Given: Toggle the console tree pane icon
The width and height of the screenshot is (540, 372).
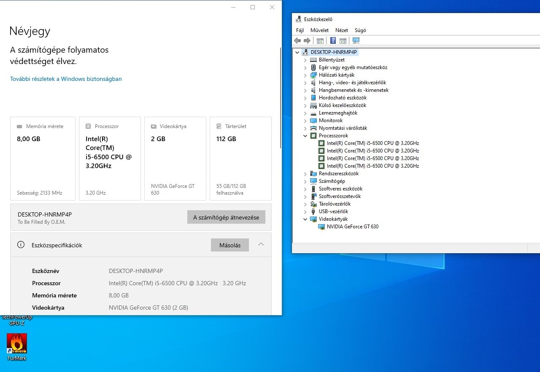Looking at the screenshot, I should tap(320, 41).
